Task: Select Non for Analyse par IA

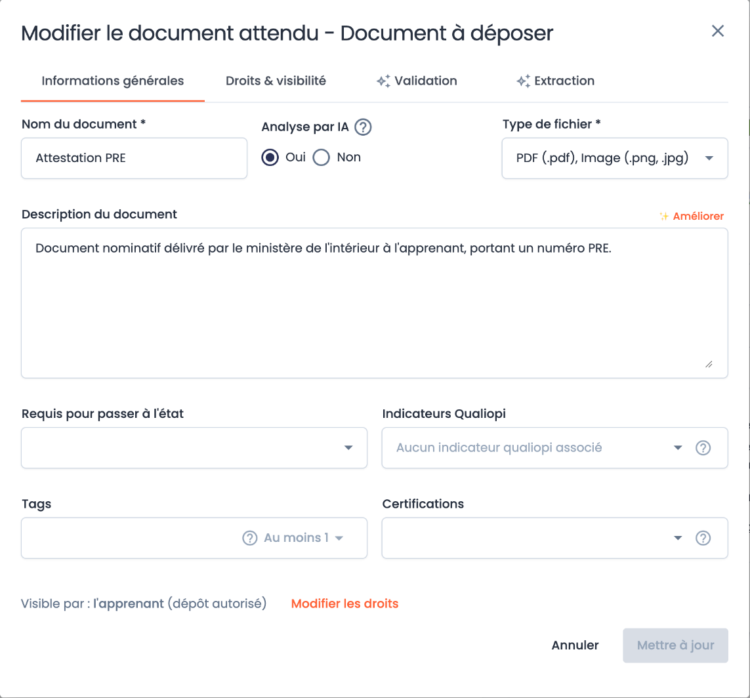Action: click(x=322, y=157)
